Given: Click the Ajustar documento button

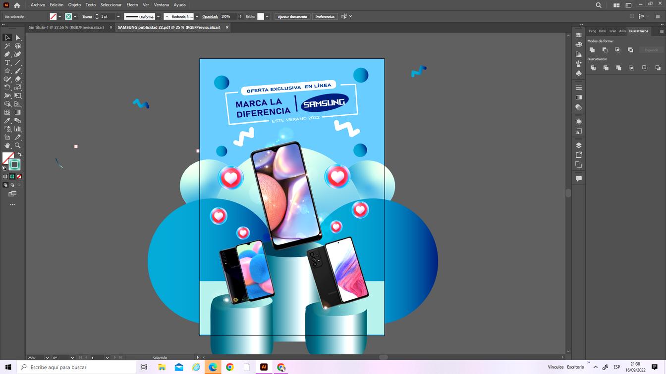Looking at the screenshot, I should [x=292, y=17].
